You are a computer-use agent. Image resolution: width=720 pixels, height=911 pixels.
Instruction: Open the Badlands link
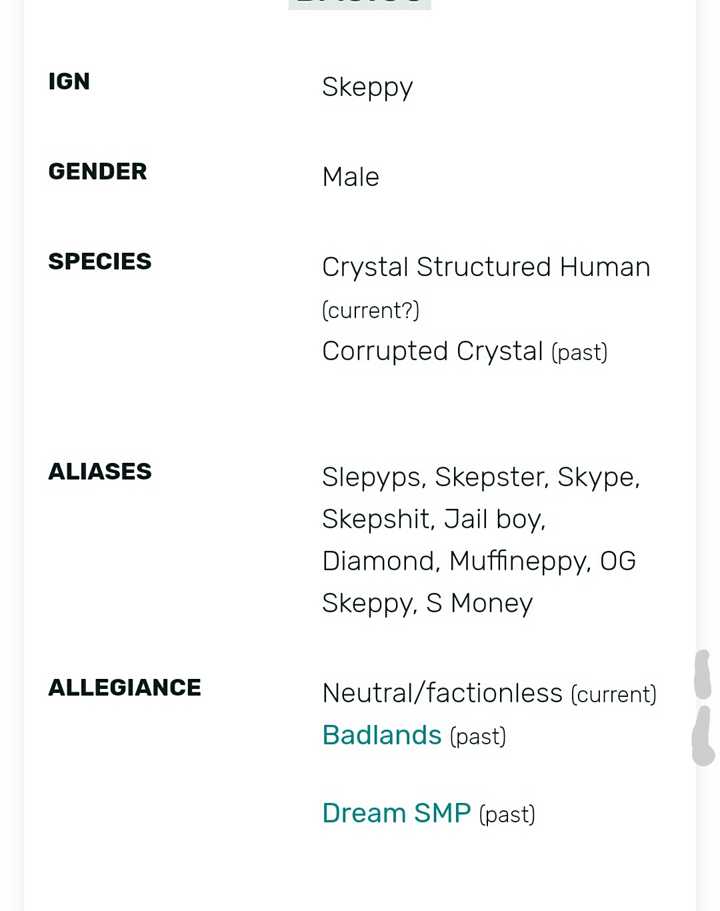[x=381, y=735]
